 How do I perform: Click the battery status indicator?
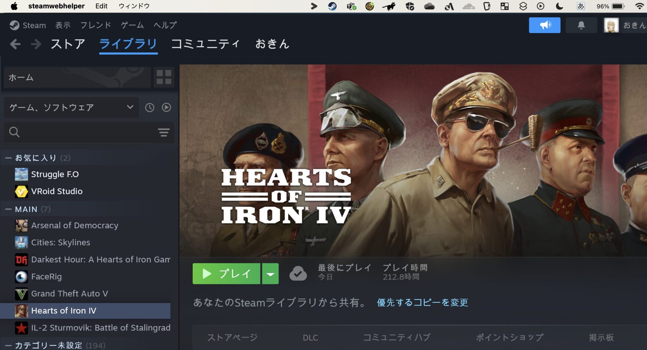coord(611,6)
